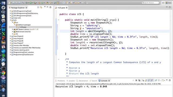The height and width of the screenshot is (97, 173).
Task: Click the Launchpad rocket icon in the Dock
Action: click(3, 8)
